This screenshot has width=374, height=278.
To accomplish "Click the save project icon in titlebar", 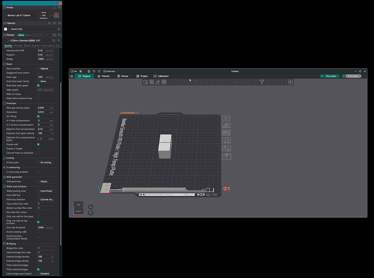I will coord(88,71).
